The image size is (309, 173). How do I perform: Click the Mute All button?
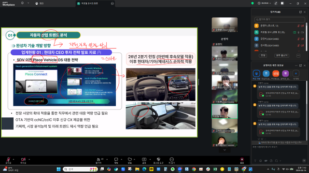click(x=281, y=56)
